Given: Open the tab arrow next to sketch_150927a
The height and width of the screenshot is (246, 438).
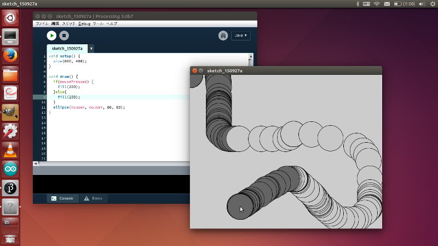Looking at the screenshot, I should point(91,49).
